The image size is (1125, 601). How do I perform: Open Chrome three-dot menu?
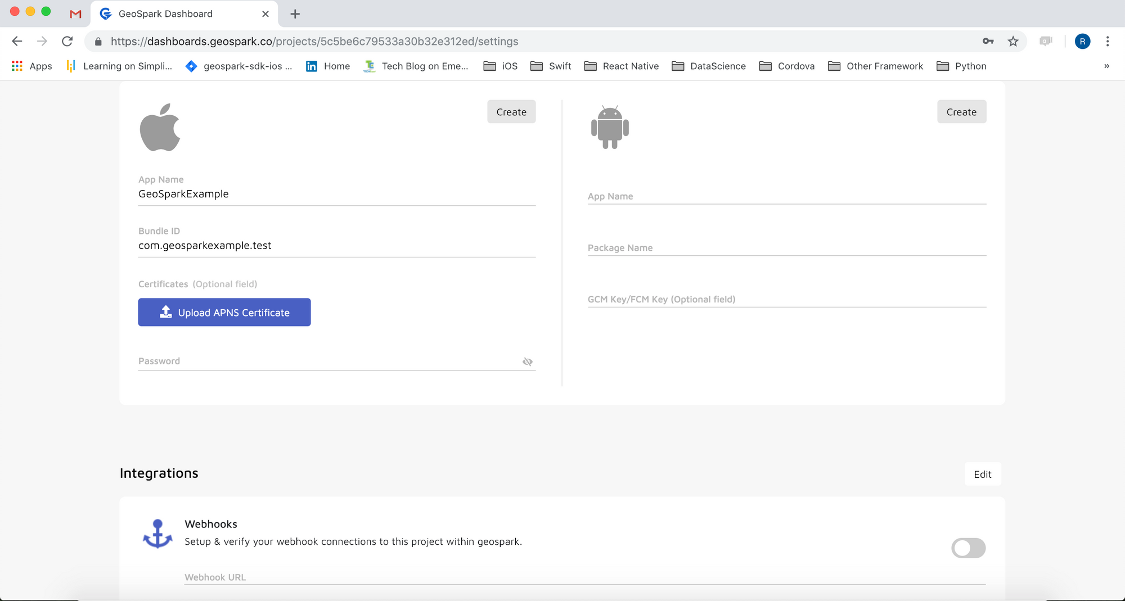pos(1108,41)
